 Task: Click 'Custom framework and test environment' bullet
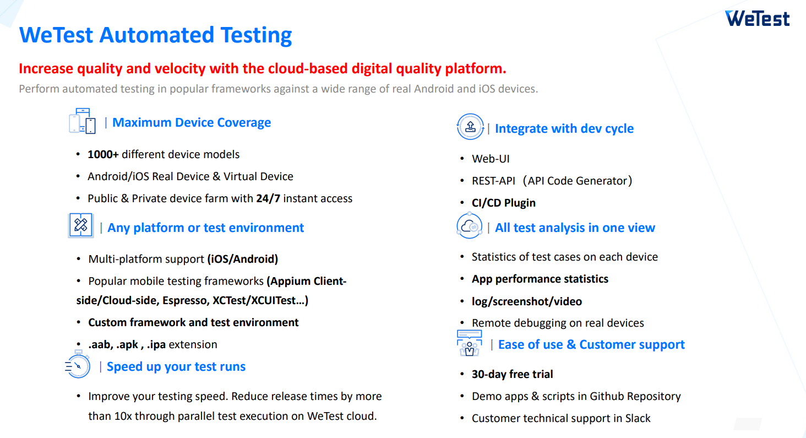pyautogui.click(x=194, y=322)
